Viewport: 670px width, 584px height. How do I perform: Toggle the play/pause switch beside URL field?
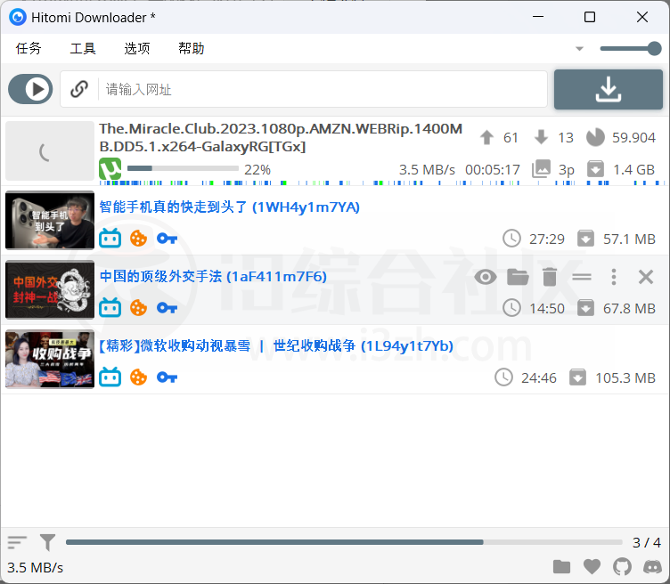coord(30,89)
